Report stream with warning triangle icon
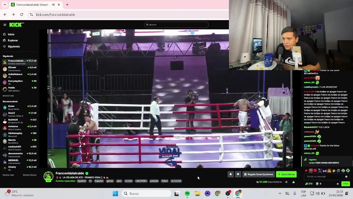Viewport: 353px width, 199px height. (x=293, y=182)
